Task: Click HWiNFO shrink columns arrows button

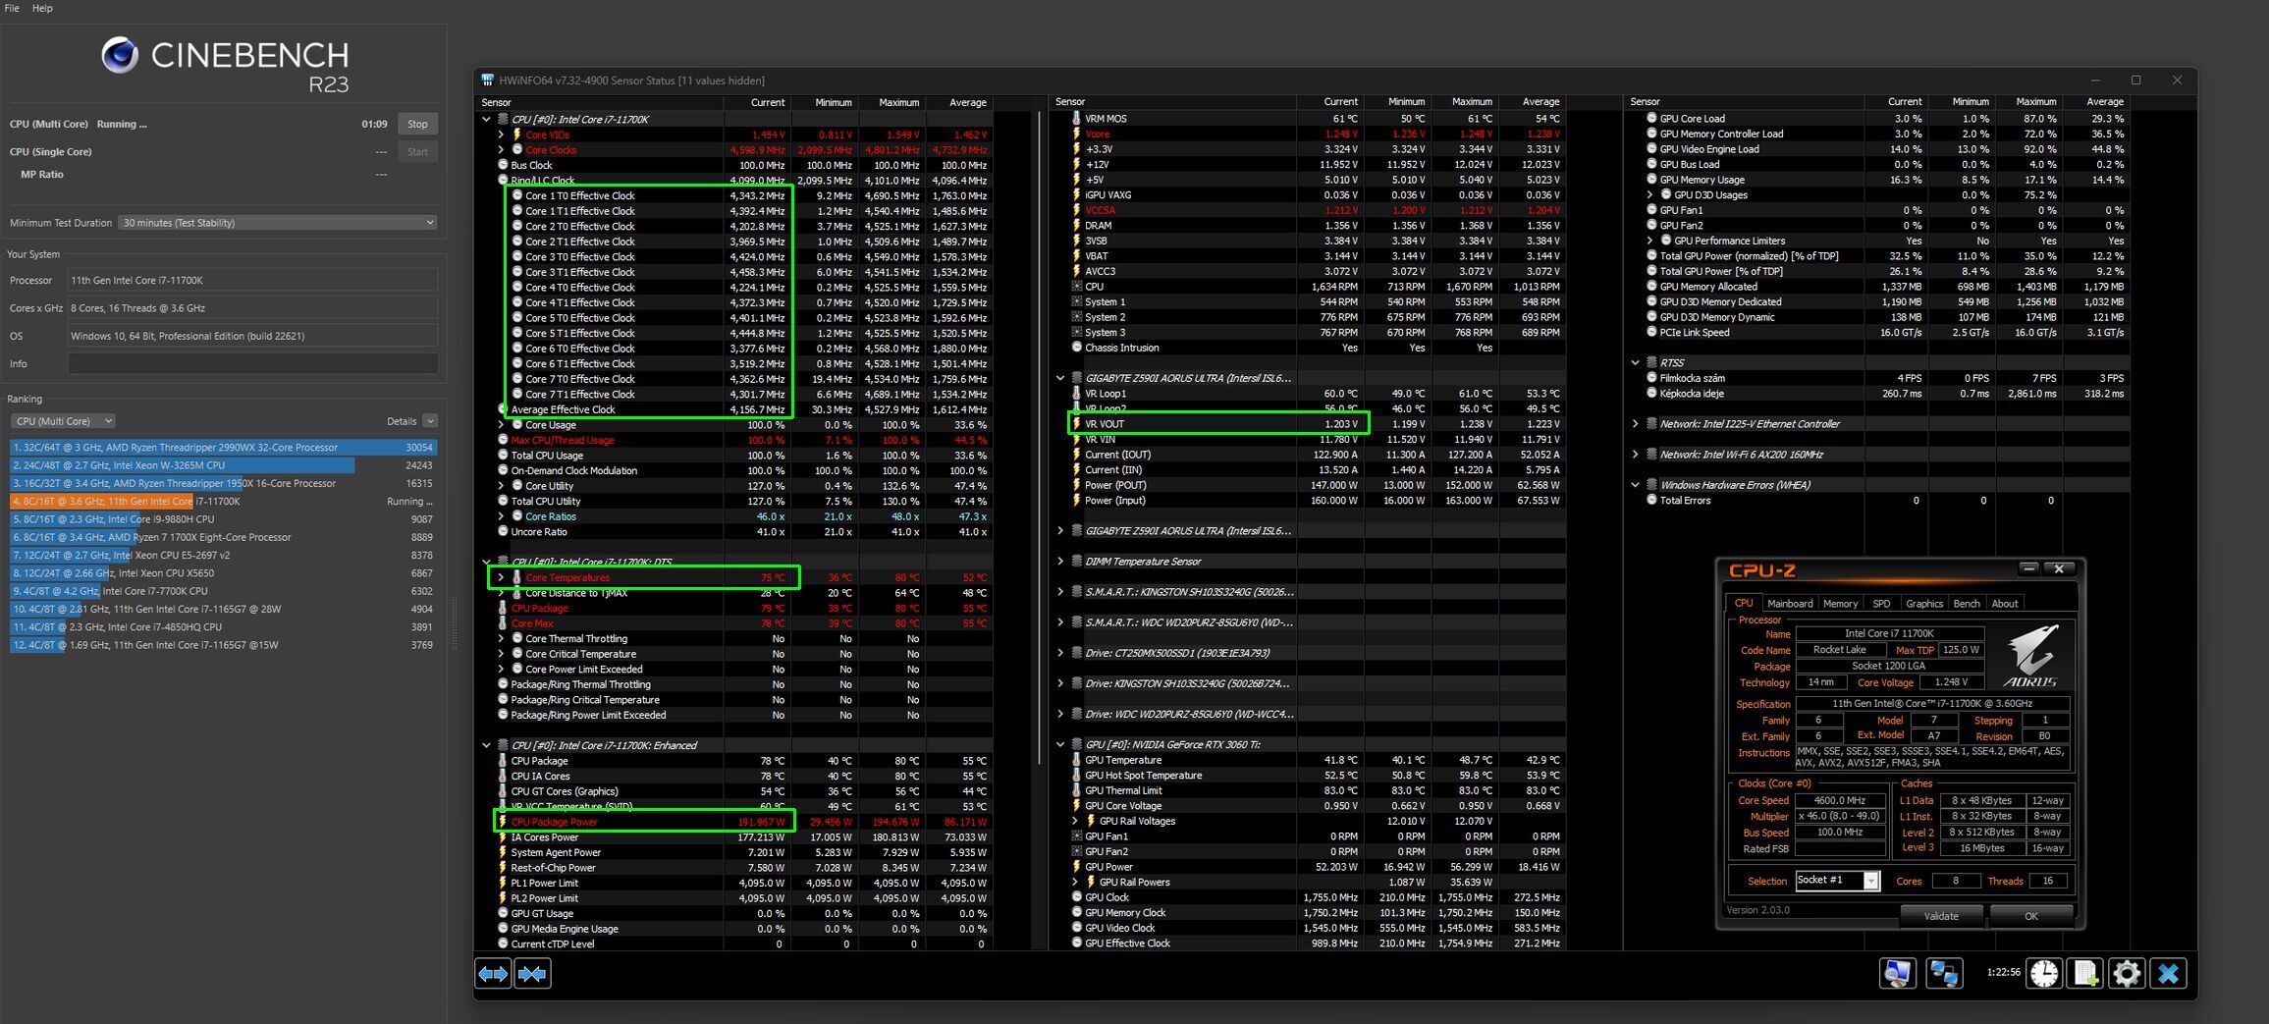Action: click(x=532, y=973)
